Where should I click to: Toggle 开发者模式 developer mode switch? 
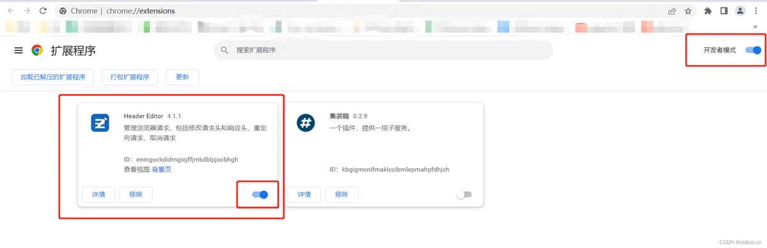tap(754, 50)
